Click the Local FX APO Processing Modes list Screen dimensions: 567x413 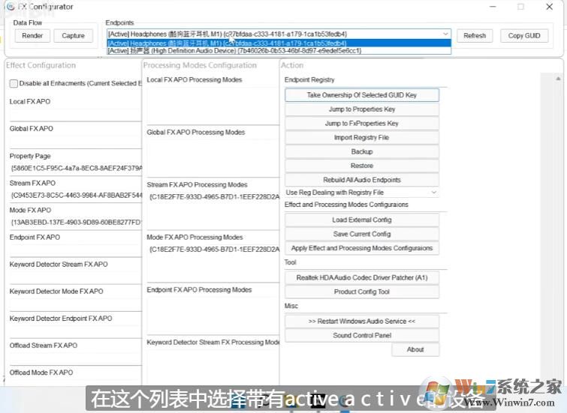[x=213, y=105]
